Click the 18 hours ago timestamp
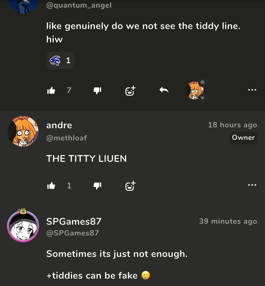 pos(232,125)
